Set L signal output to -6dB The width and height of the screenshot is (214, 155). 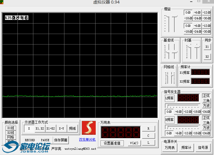178,112
